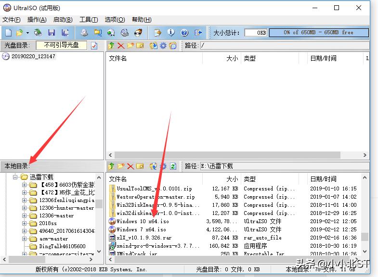The image size is (378, 277).
Task: Go up one level in local pane
Action: [x=111, y=166]
